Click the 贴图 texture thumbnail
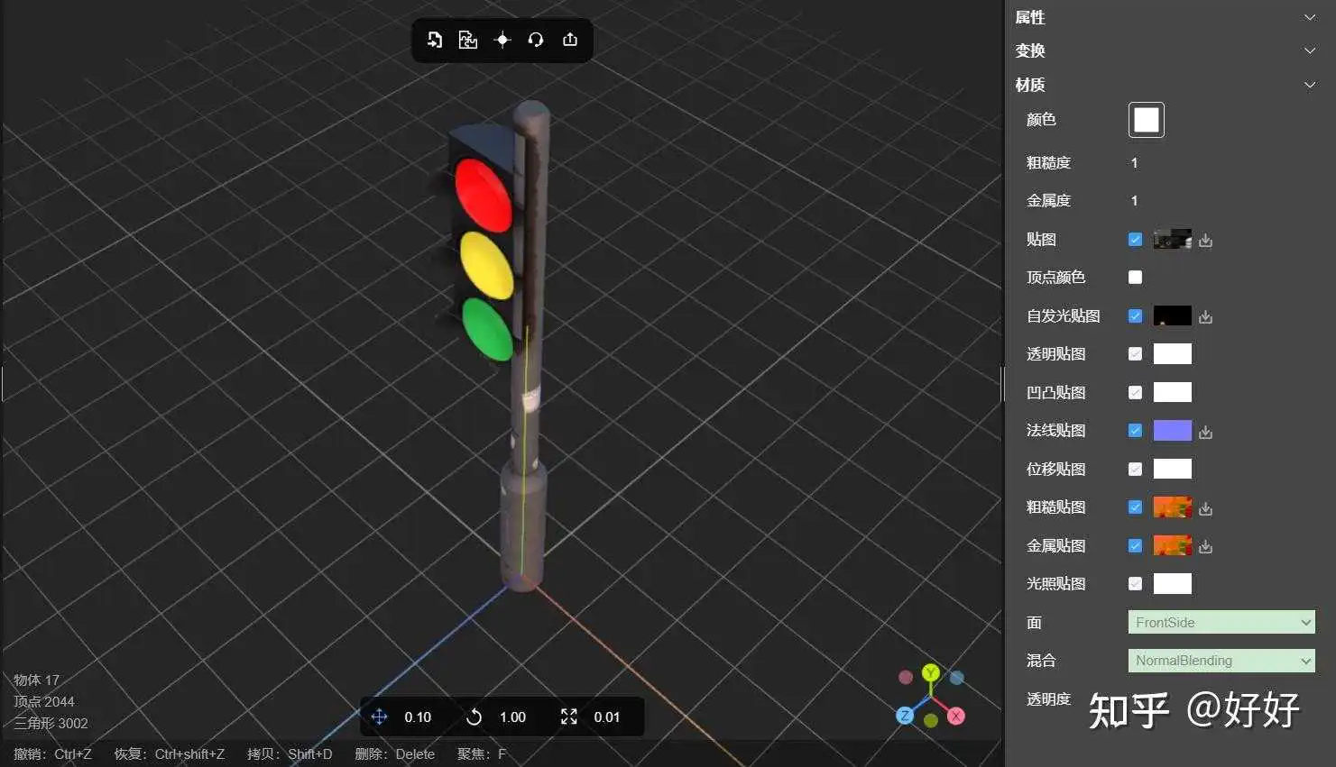 1173,239
